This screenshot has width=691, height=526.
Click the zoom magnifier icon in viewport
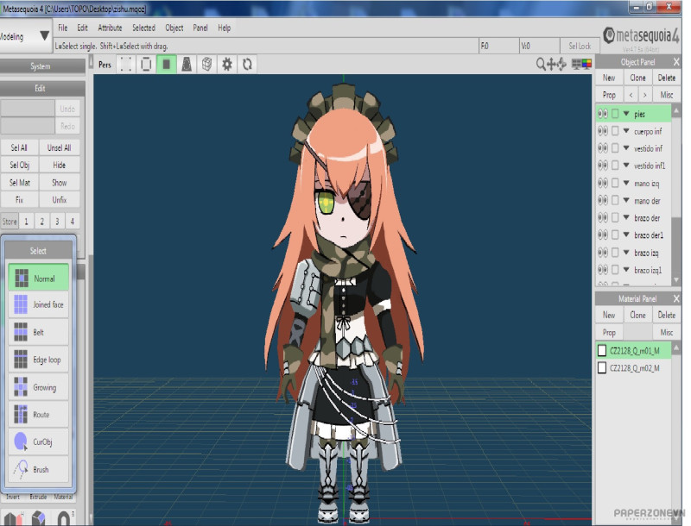click(542, 64)
